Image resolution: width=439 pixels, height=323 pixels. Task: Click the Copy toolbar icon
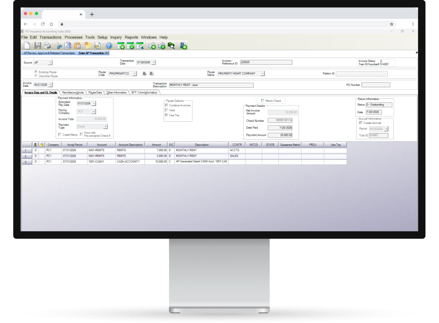tap(68, 46)
